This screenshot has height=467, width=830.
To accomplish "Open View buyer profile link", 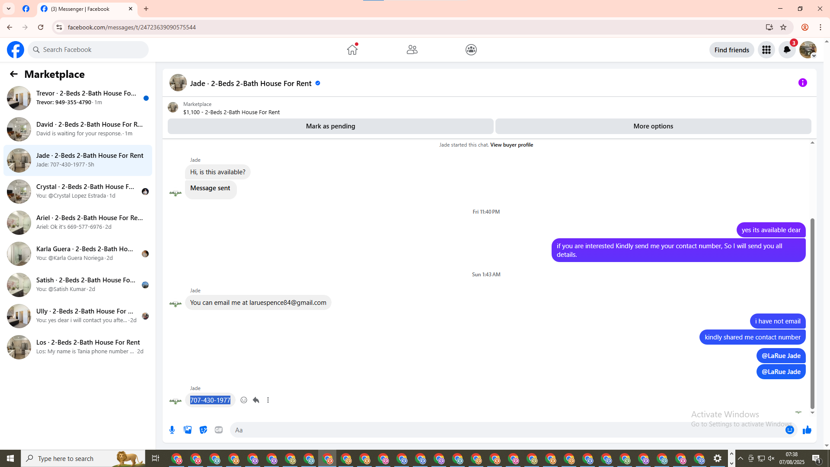I will click(511, 145).
